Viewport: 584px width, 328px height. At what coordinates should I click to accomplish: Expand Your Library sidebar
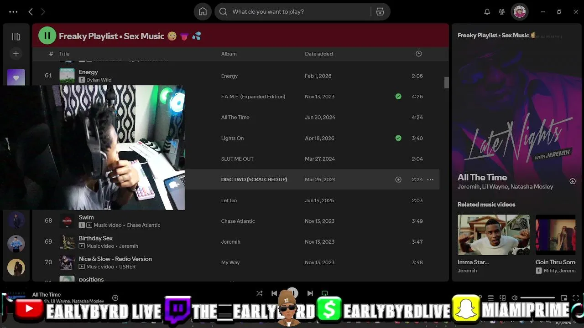coord(16,36)
